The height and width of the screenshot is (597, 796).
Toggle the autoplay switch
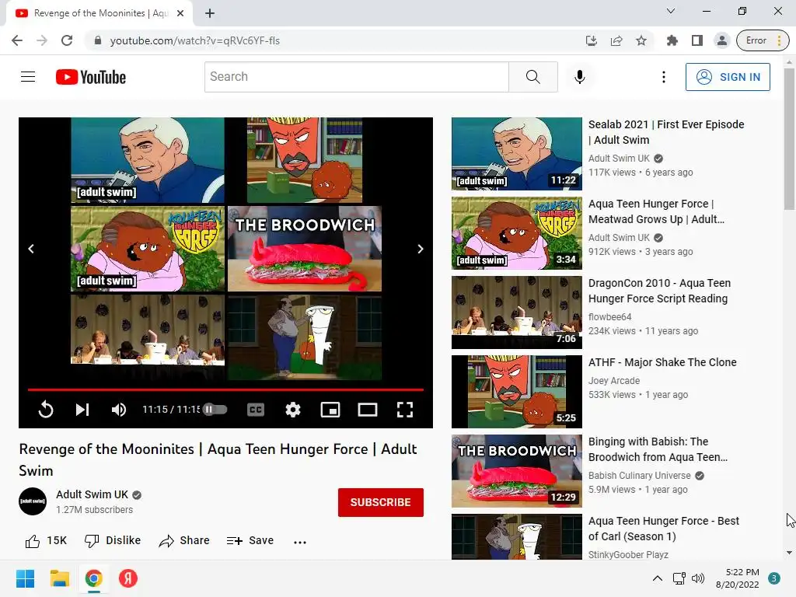pyautogui.click(x=215, y=409)
